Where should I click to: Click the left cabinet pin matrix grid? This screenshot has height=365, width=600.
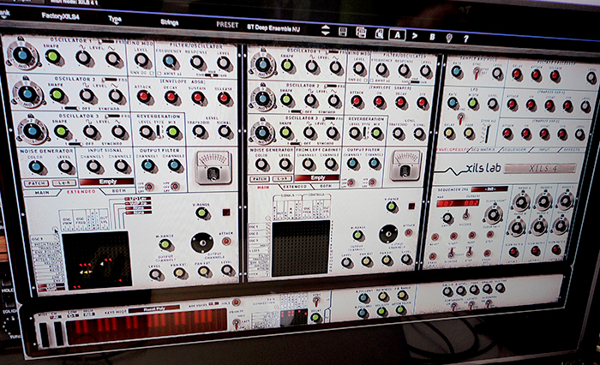coord(97,260)
